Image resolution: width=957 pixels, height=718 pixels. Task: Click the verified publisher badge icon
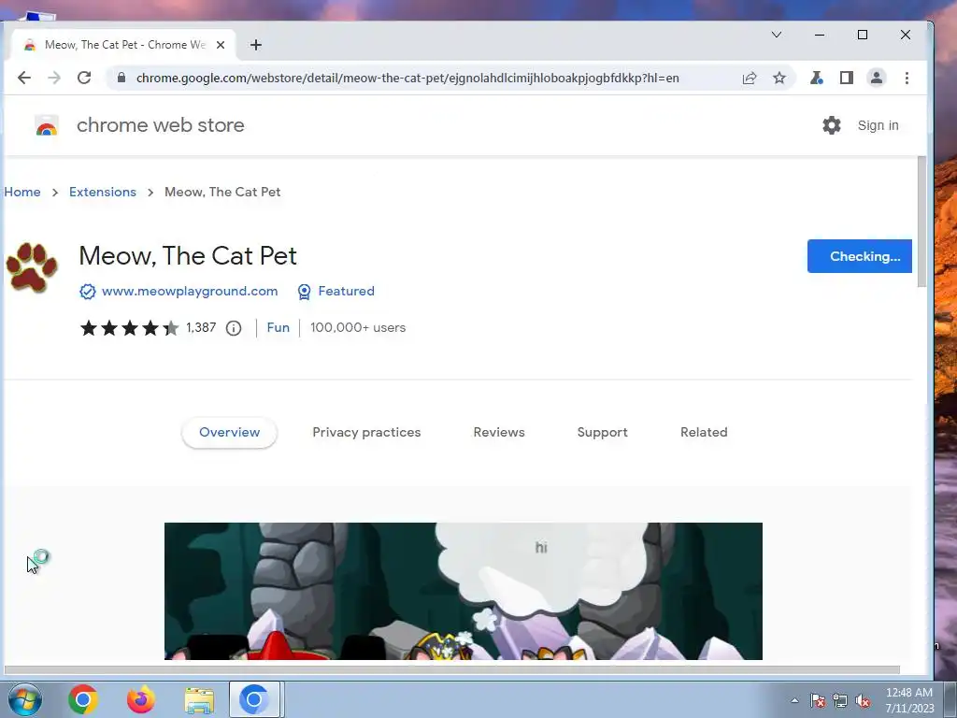click(x=87, y=292)
